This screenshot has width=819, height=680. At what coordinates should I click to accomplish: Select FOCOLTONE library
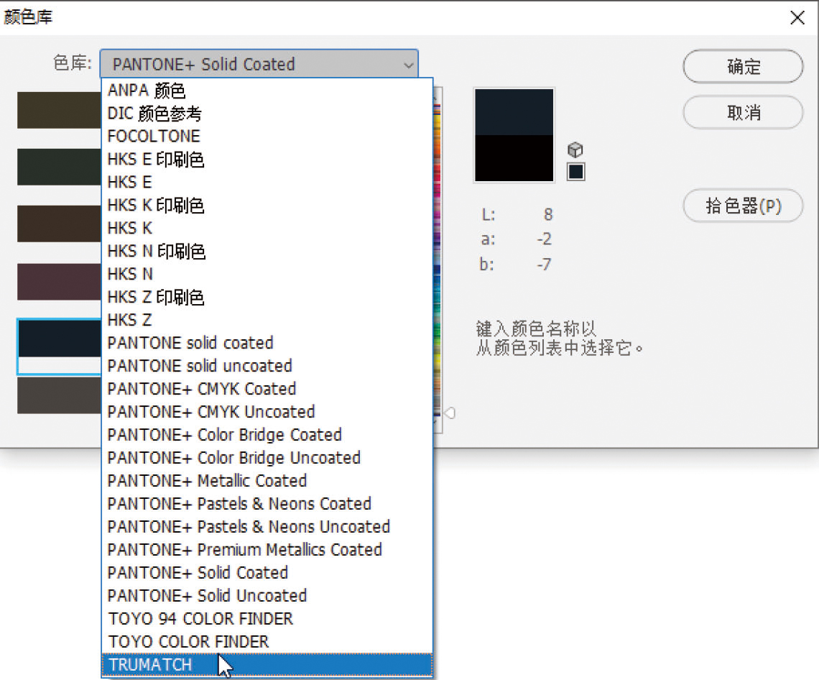coord(267,137)
